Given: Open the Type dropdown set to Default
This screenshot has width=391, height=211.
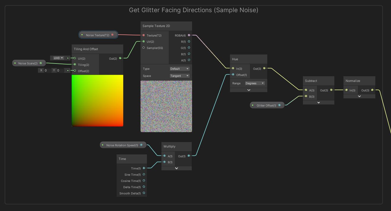Looking at the screenshot, I should 179,69.
